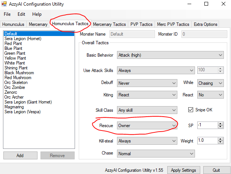Expand the Skill Class dropdown
This screenshot has height=174, width=231.
pos(147,110)
